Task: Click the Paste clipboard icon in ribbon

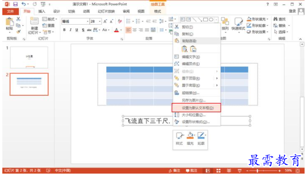Action: [x=9, y=22]
